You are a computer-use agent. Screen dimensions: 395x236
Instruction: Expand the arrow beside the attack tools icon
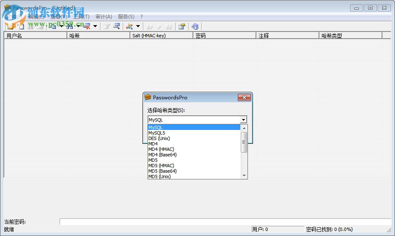coord(138,26)
